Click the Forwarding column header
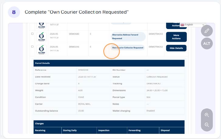The width and height of the screenshot is (221, 139). pos(143,131)
